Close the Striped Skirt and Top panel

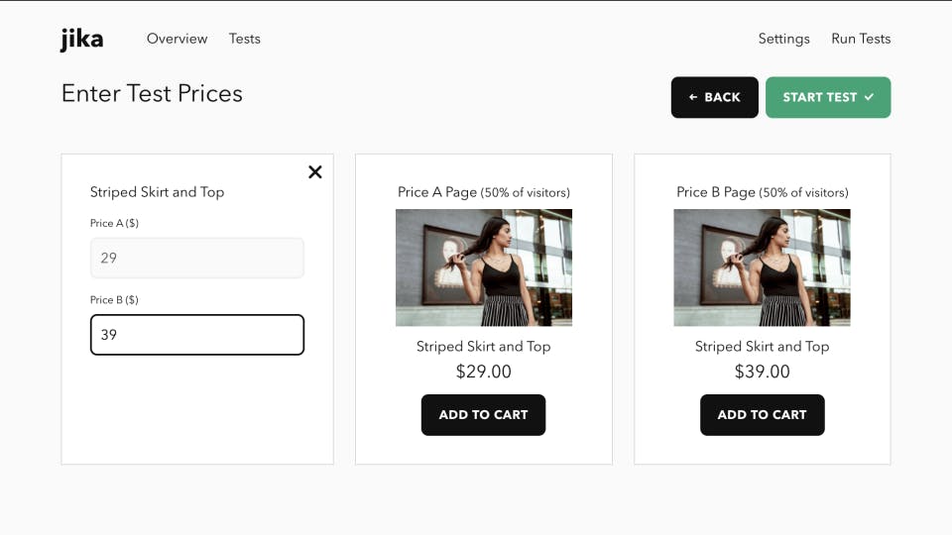(x=315, y=171)
